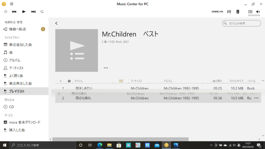Click horizontal scrollbar right arrow
The height and width of the screenshot is (149, 265).
259,140
